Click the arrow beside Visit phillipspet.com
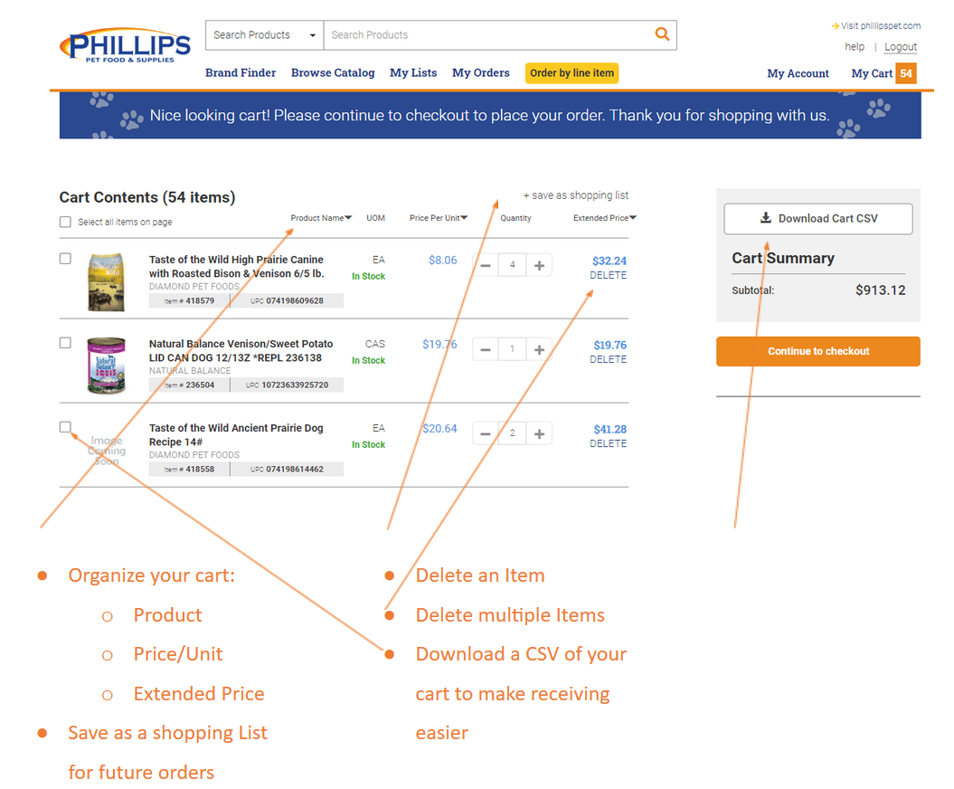Viewport: 954px width, 789px height. [834, 25]
